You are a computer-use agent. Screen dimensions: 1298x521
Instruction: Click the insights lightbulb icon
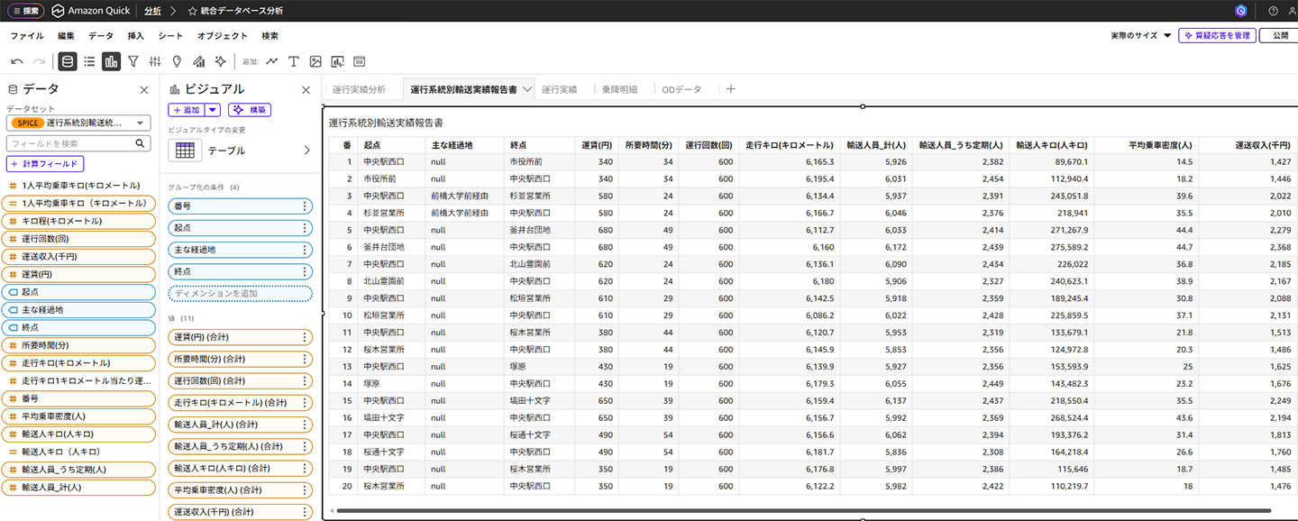177,61
